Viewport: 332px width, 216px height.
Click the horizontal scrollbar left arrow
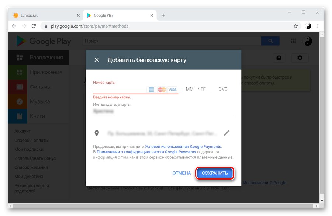10,206
